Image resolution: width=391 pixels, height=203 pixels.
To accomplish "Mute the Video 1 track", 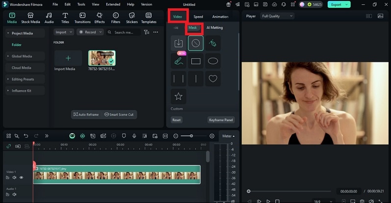I will pos(14,178).
